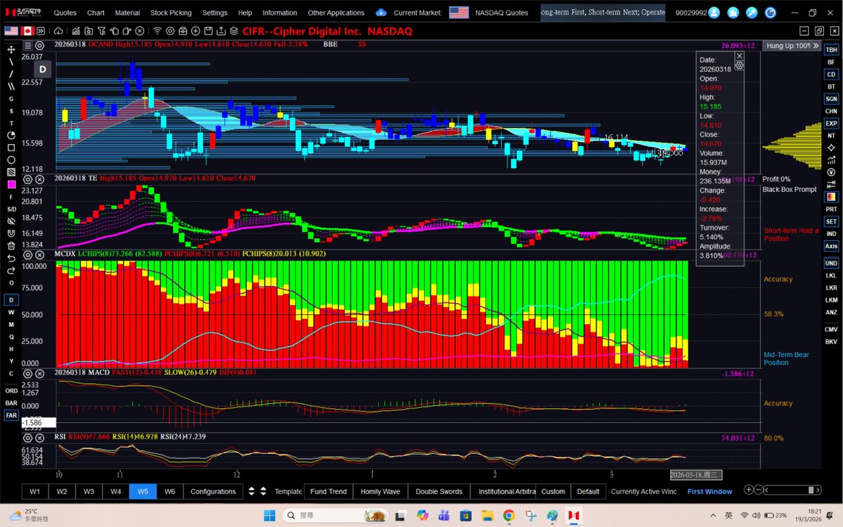
Task: Select the crosshair move tool in left sidebar
Action: pos(11,49)
